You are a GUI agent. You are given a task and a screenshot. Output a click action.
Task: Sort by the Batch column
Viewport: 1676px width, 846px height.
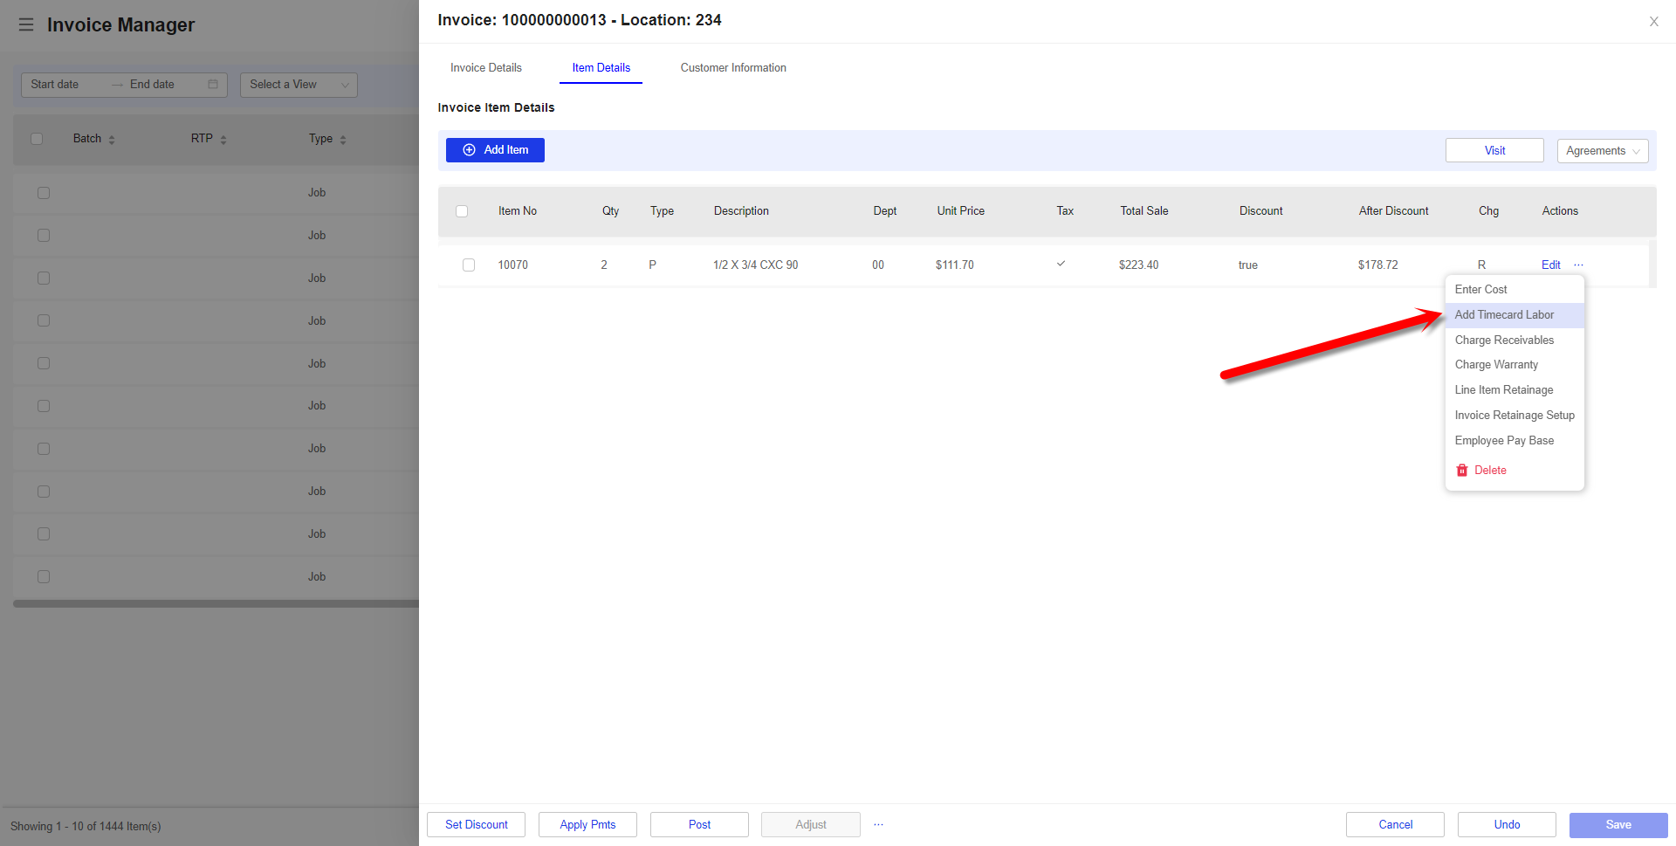(x=94, y=139)
